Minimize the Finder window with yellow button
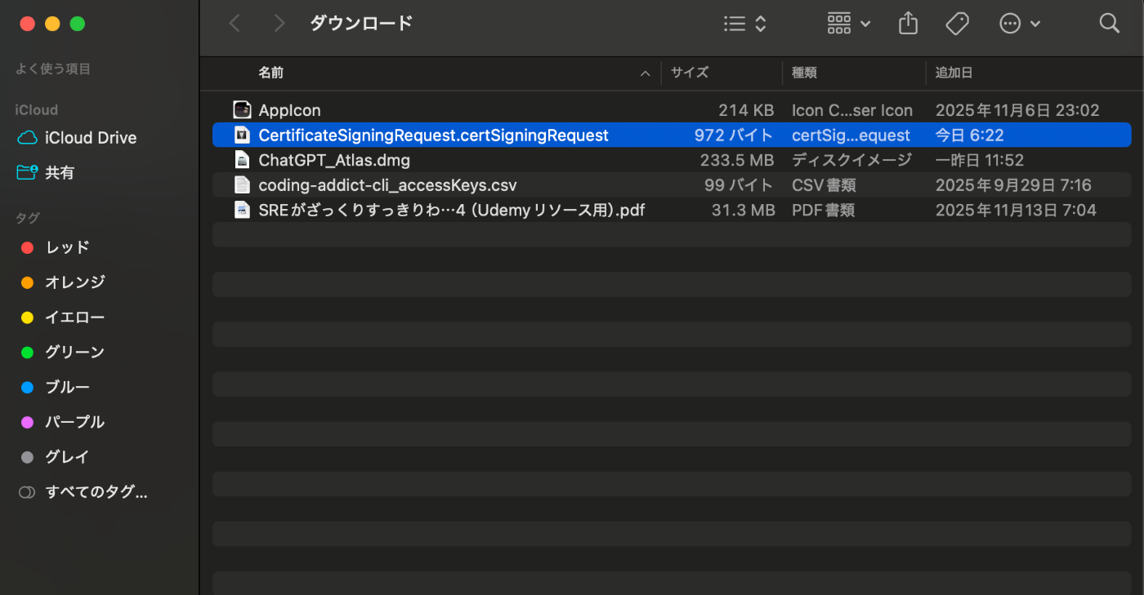Screen dimensions: 1144x595 [52, 24]
